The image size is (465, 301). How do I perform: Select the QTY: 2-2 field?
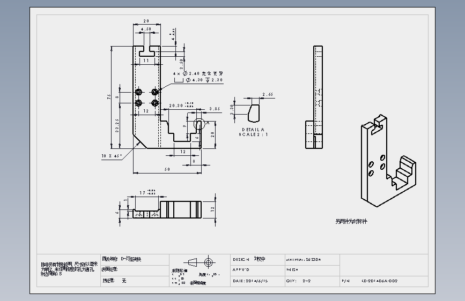click(x=313, y=281)
